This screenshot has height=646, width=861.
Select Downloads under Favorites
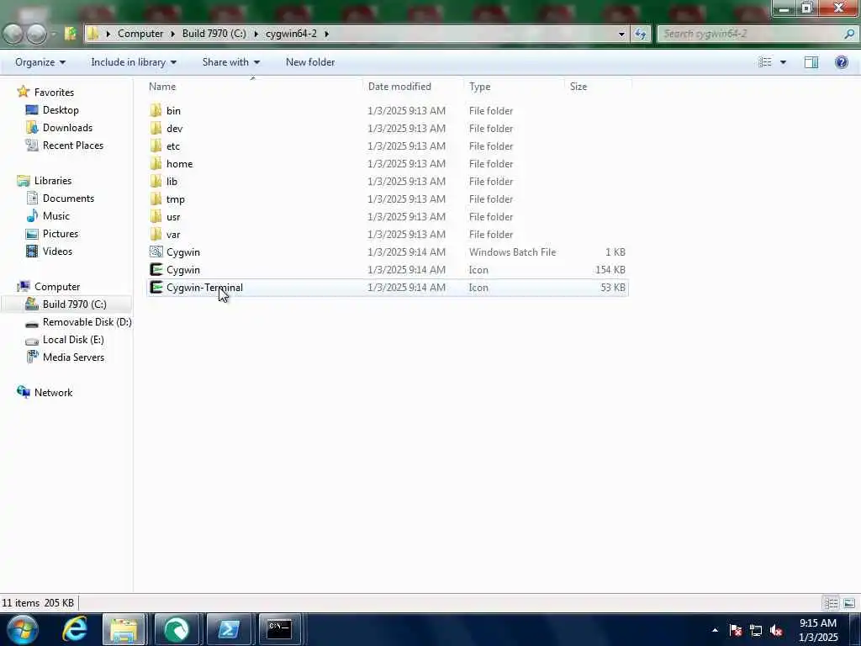coord(67,128)
